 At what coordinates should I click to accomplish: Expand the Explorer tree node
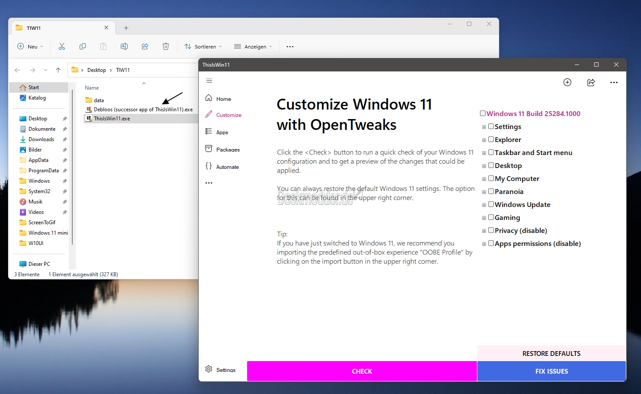(x=484, y=140)
